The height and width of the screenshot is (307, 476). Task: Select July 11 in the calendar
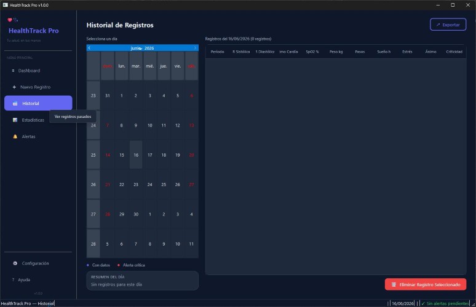click(x=191, y=244)
